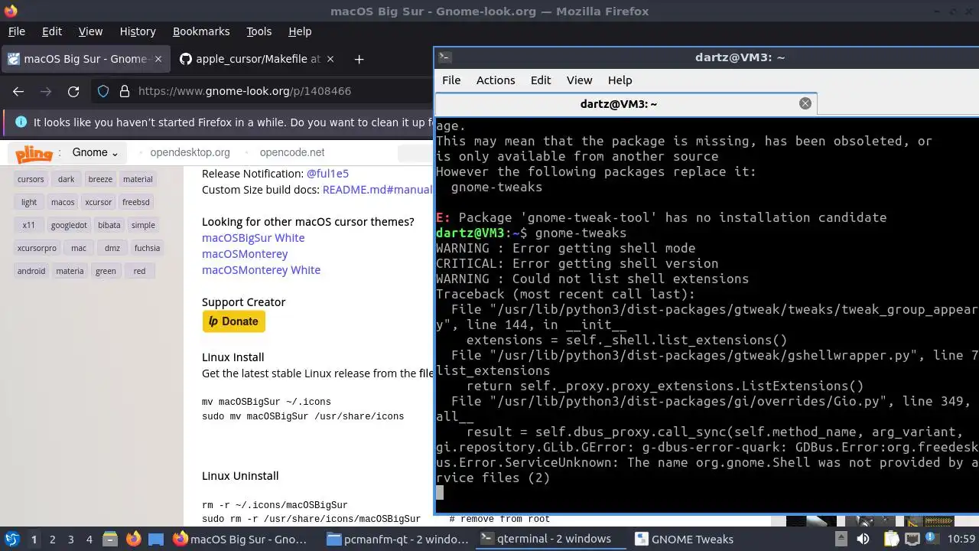This screenshot has height=551, width=979.
Task: Close the macOS Big Sur tab
Action: pos(158,59)
